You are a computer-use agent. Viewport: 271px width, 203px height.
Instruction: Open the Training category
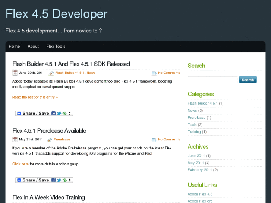point(194,132)
